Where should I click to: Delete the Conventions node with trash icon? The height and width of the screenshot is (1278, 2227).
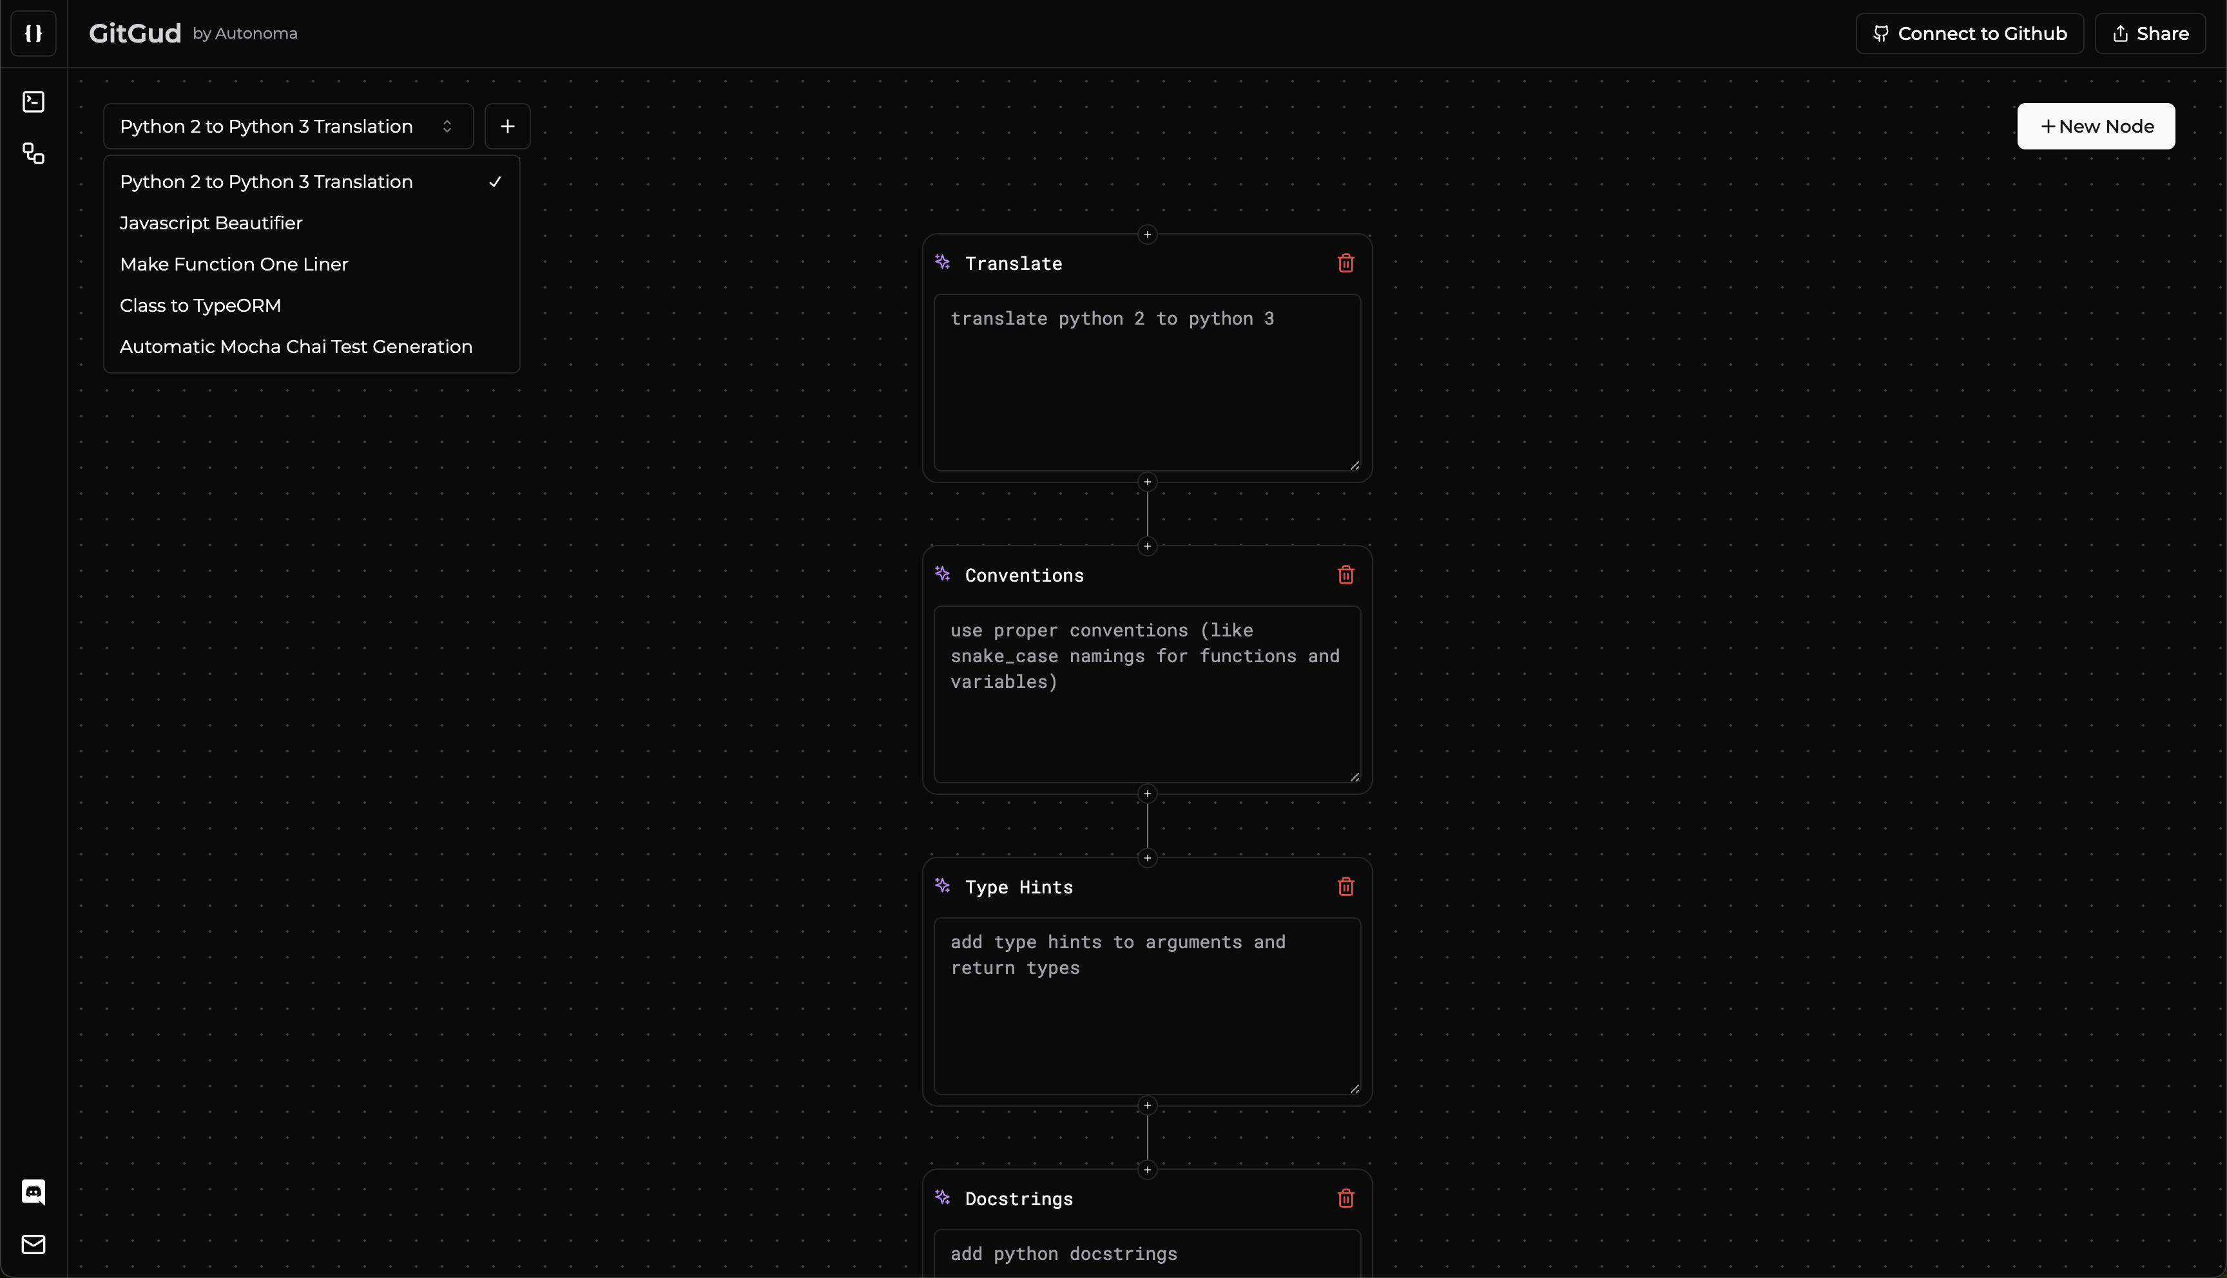pos(1345,575)
